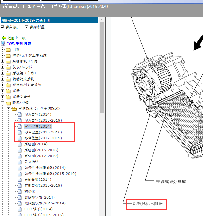Screen dimensions: 203x216
Task: Click the tree panel scroll up arrow
Action: pyautogui.click(x=102, y=20)
